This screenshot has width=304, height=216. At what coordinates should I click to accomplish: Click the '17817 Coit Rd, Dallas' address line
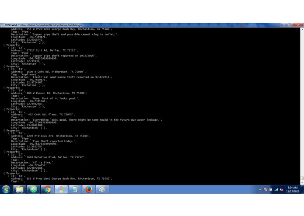click(45, 50)
